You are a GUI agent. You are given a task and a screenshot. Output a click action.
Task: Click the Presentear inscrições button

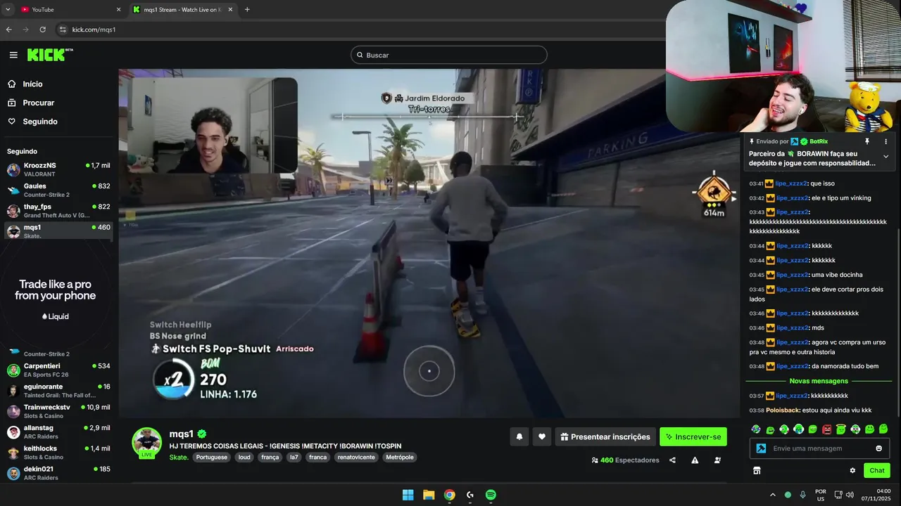[x=605, y=436]
